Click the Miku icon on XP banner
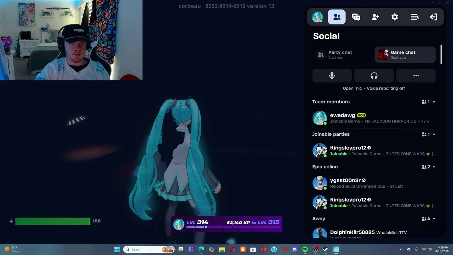Viewport: 453px width, 255px height. (179, 224)
